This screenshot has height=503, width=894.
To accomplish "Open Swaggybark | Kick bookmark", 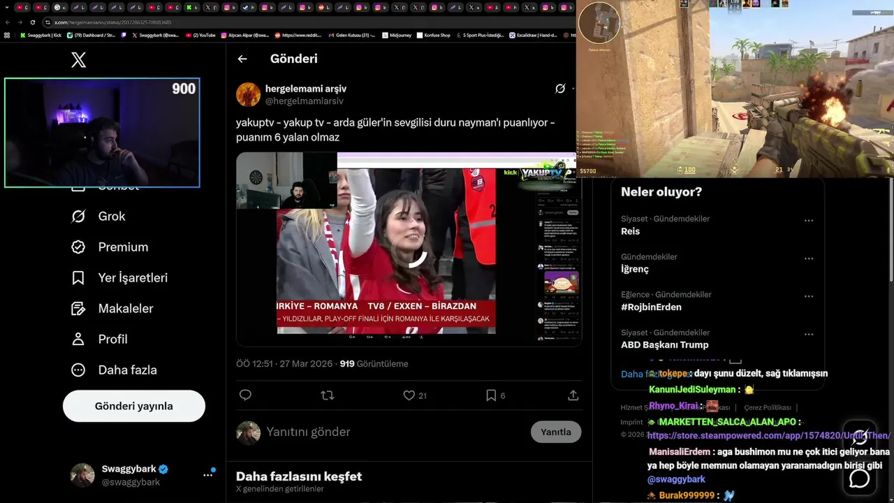I will 41,35.
